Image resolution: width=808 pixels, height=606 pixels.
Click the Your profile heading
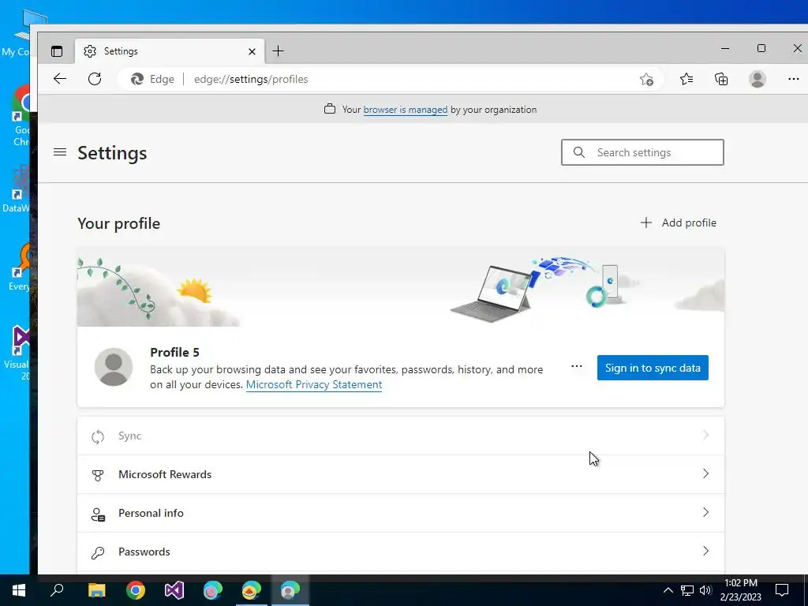click(x=118, y=223)
